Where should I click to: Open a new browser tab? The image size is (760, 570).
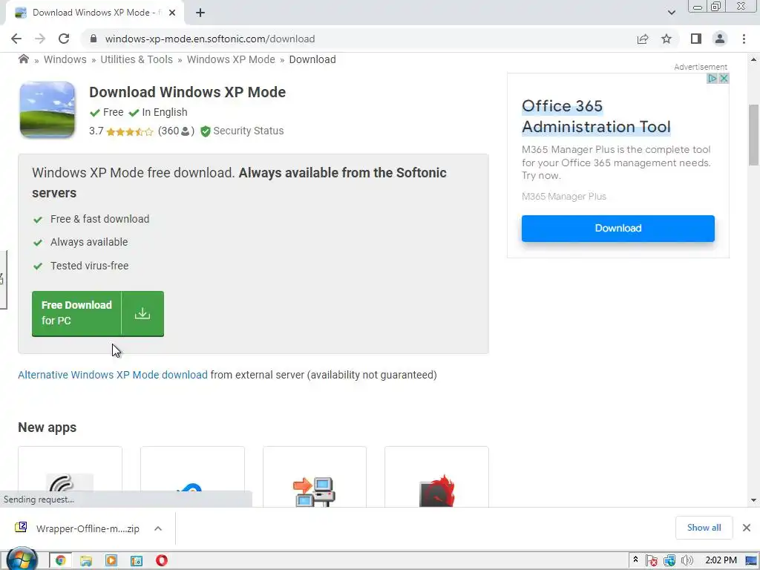(200, 13)
